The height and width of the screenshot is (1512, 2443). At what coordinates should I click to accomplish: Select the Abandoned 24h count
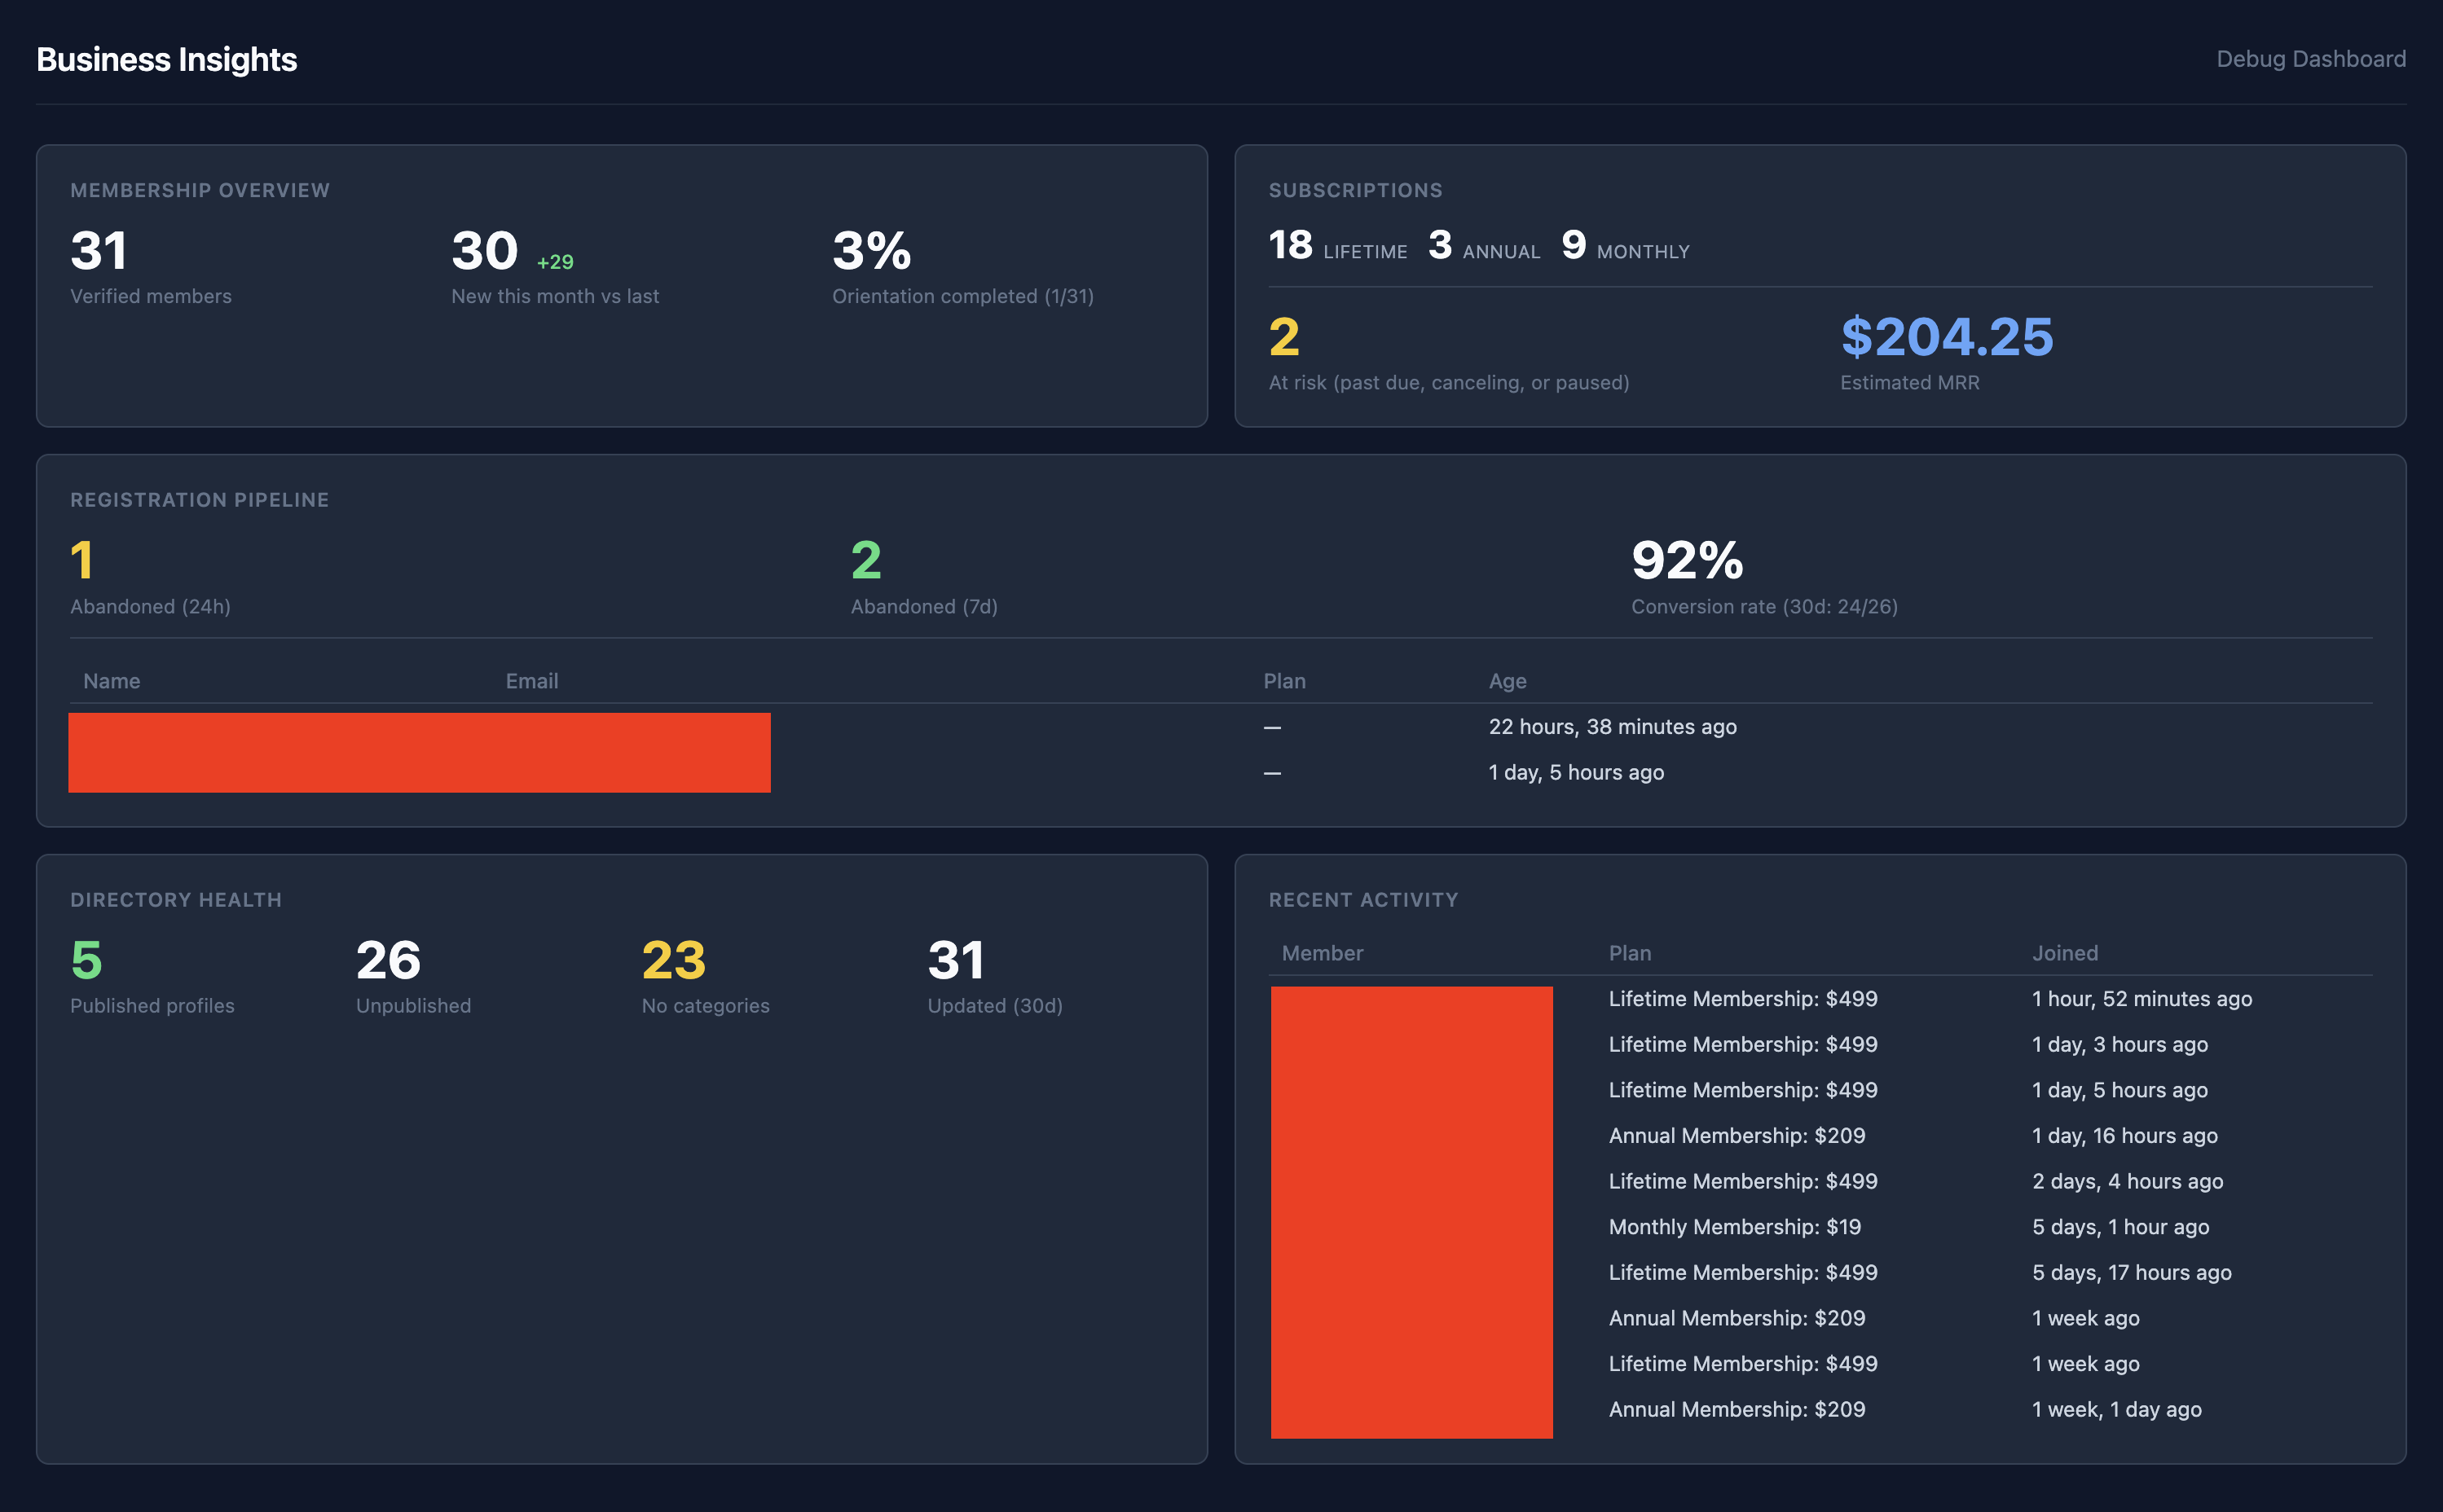(x=82, y=561)
